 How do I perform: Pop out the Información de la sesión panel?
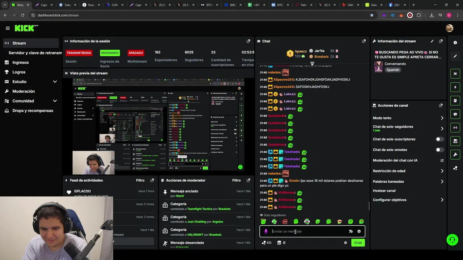[248, 41]
